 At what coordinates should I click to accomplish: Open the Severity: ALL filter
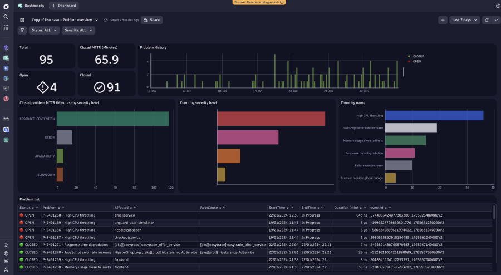tap(78, 31)
